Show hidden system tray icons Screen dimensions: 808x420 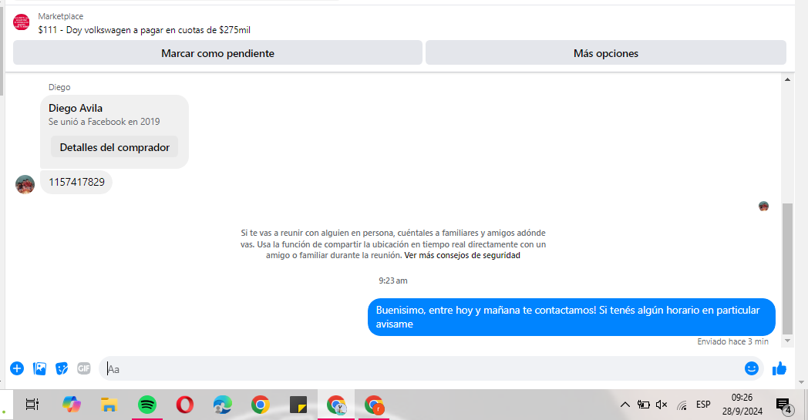(625, 405)
